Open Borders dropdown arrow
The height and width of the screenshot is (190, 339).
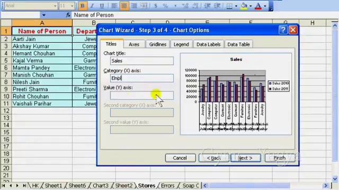(236, 6)
